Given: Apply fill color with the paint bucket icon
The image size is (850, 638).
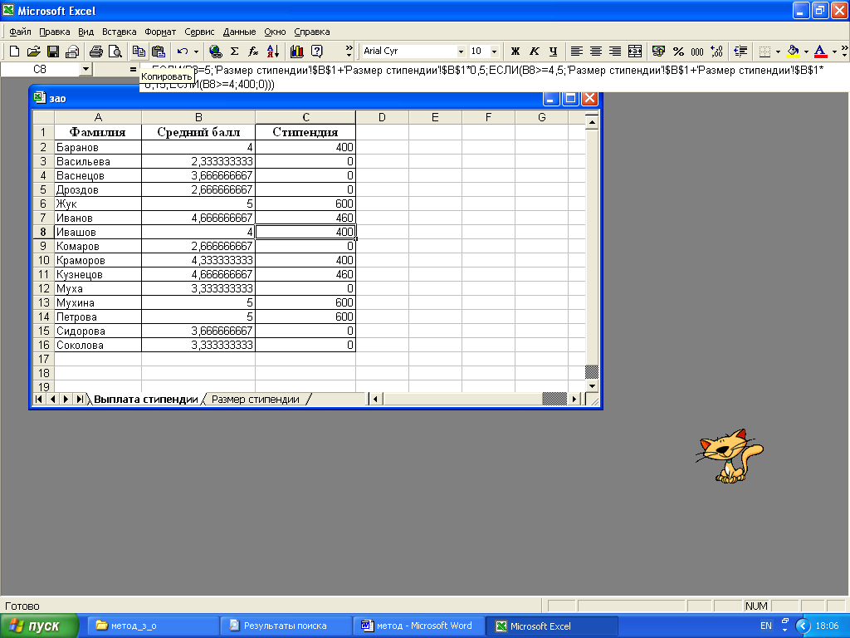Looking at the screenshot, I should (793, 51).
